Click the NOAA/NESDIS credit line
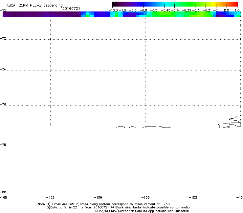 (142, 211)
